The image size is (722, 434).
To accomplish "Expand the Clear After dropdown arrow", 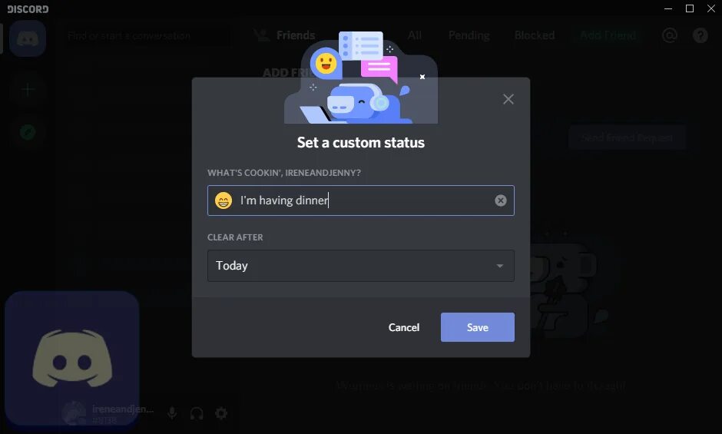I will pos(499,266).
